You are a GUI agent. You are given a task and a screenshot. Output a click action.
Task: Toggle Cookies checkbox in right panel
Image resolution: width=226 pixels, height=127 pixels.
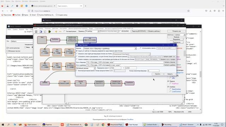(x=168, y=87)
